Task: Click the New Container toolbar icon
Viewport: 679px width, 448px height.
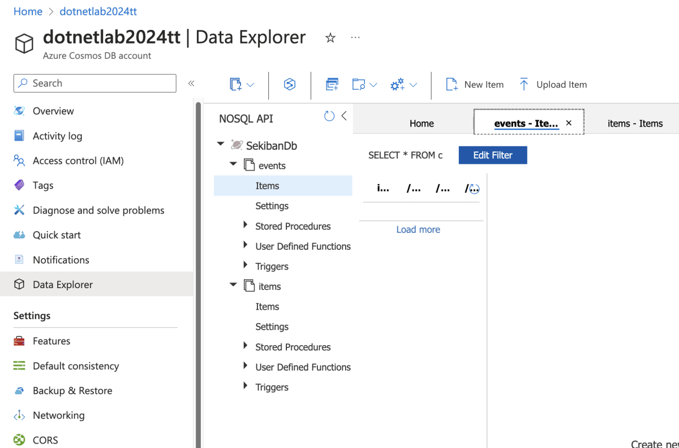Action: [236, 85]
